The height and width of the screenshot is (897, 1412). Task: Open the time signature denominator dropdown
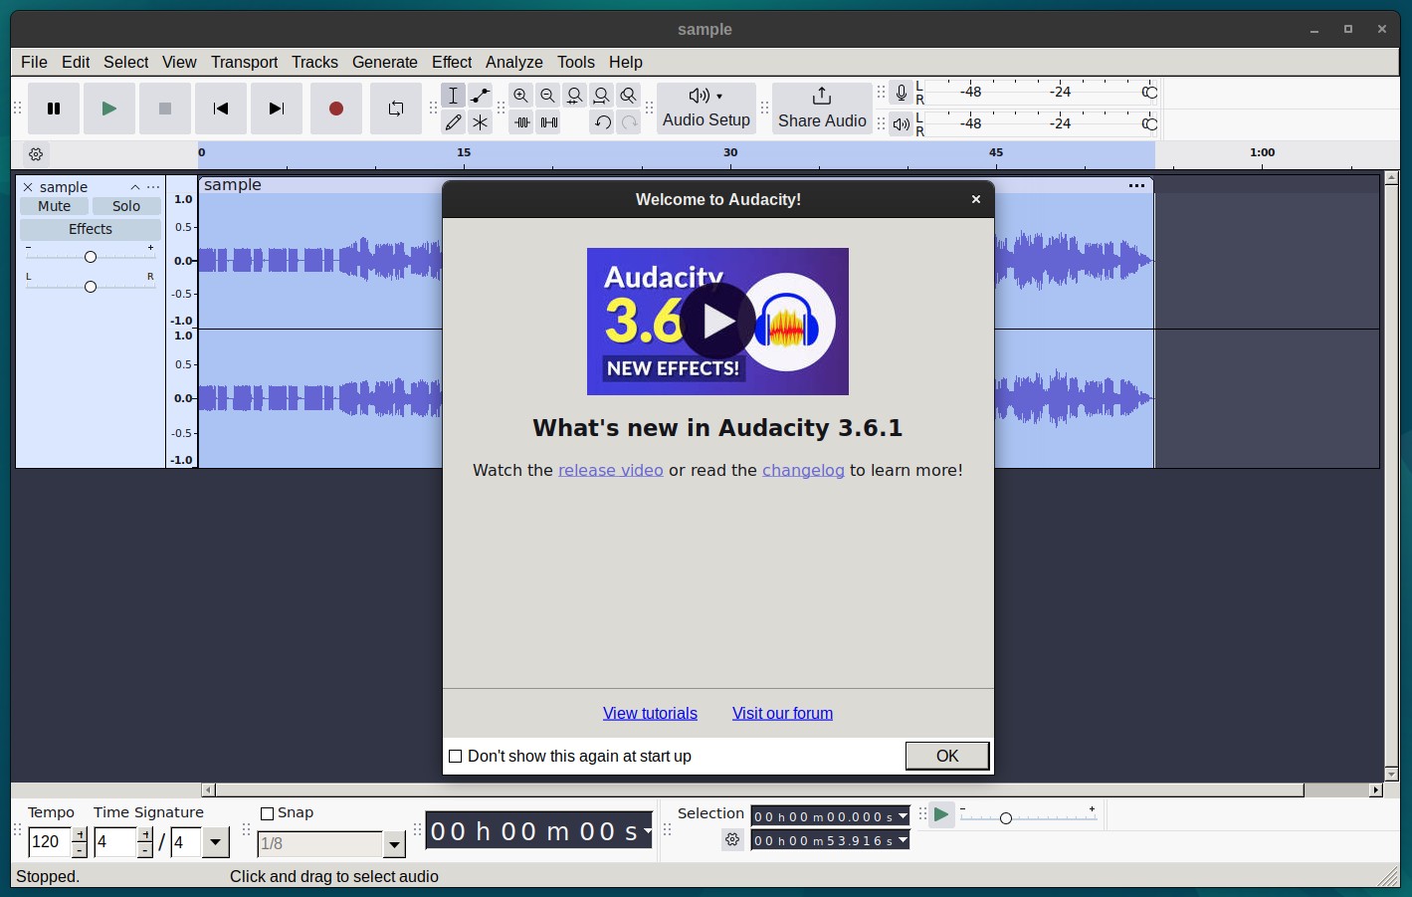[x=216, y=842]
